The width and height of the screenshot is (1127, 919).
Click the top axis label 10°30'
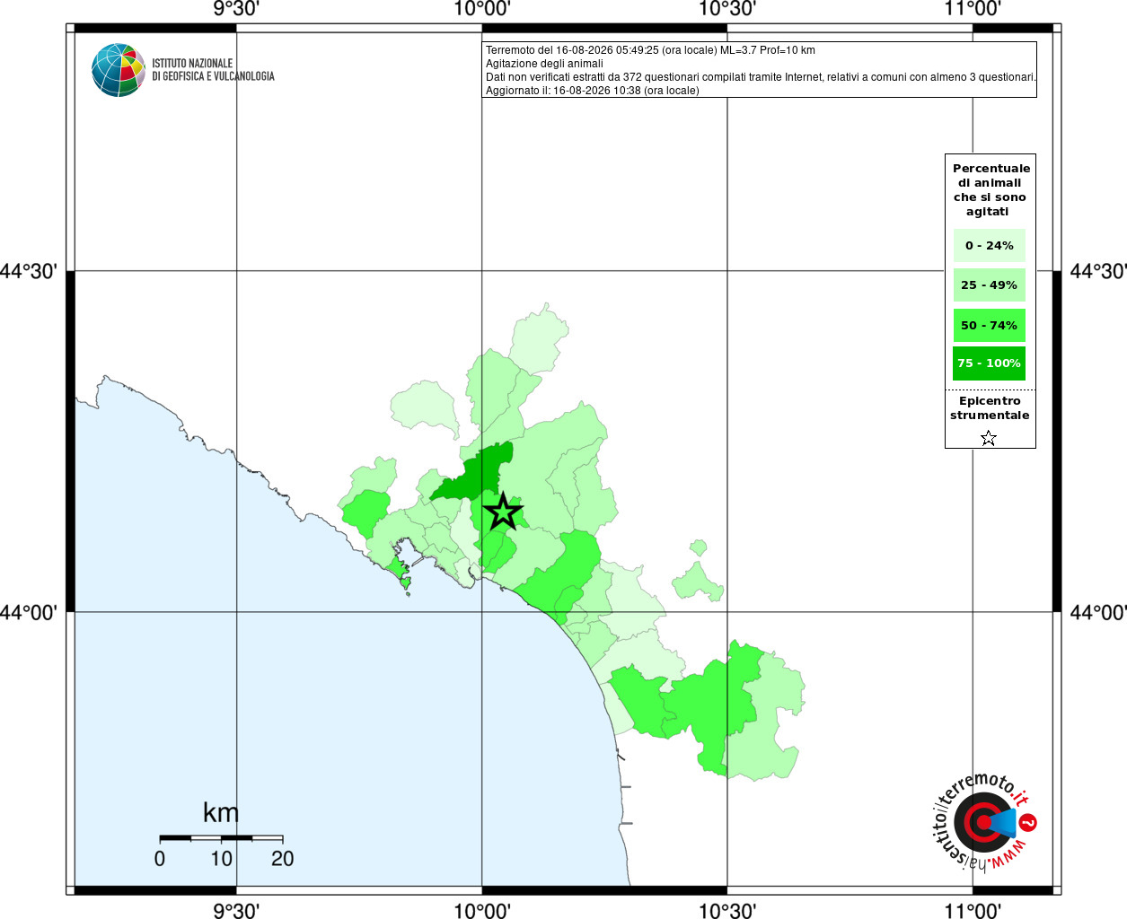click(x=727, y=9)
